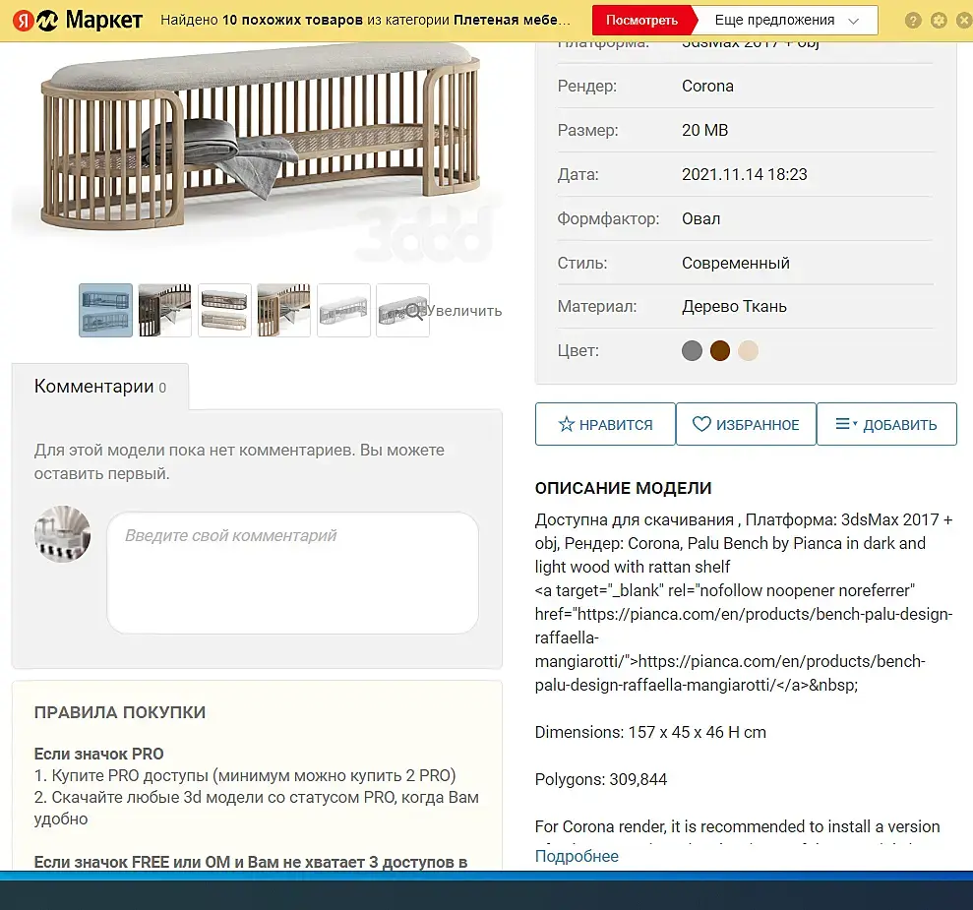The width and height of the screenshot is (973, 910).
Task: Click the ПРАВИЛА ПОКУПКИ heading
Action: click(120, 712)
